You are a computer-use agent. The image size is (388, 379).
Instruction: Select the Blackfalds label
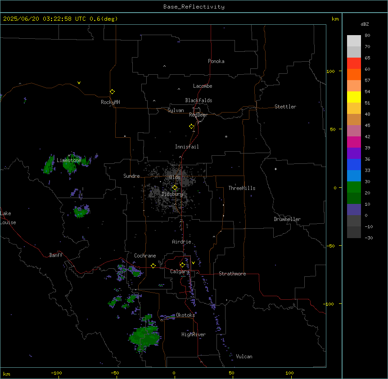tap(199, 100)
